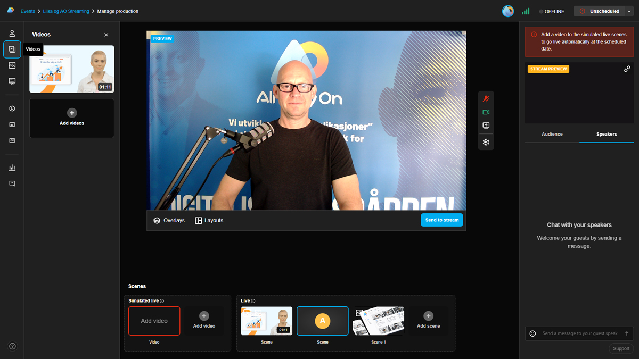Click the Live scenes info icon

point(253,301)
